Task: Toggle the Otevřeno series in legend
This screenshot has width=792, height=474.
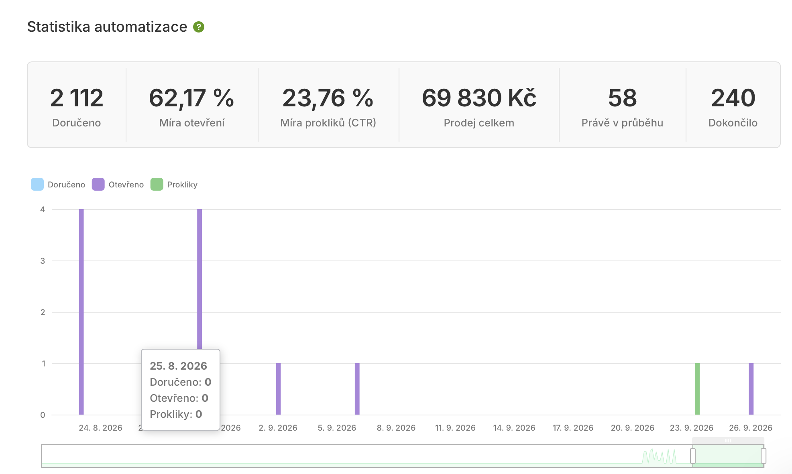Action: coord(118,184)
